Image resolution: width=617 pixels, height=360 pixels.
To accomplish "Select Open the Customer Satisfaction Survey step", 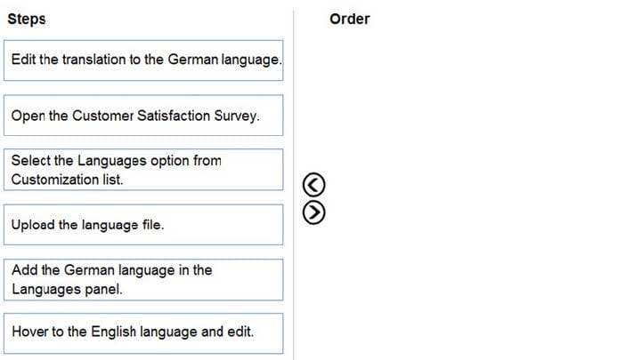I will click(143, 116).
